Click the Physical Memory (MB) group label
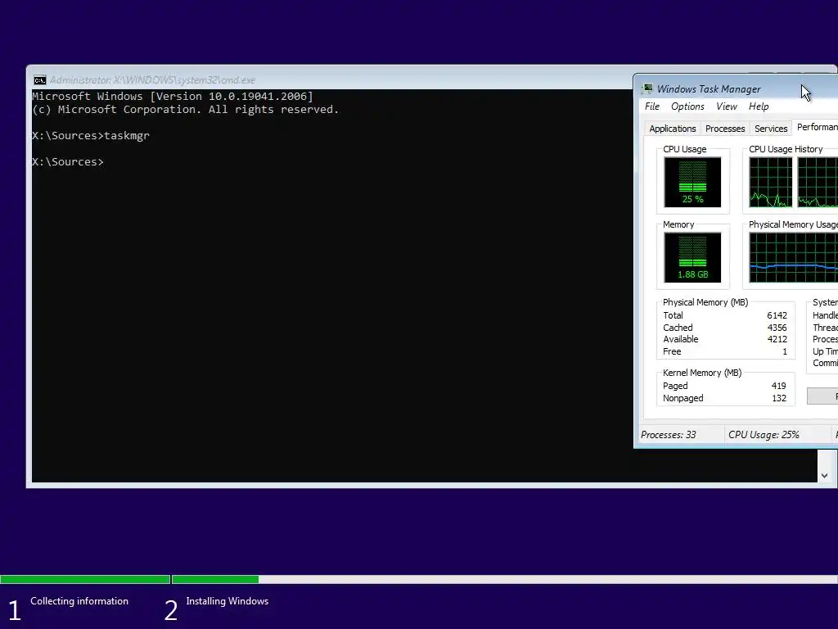Image resolution: width=838 pixels, height=629 pixels. [705, 303]
